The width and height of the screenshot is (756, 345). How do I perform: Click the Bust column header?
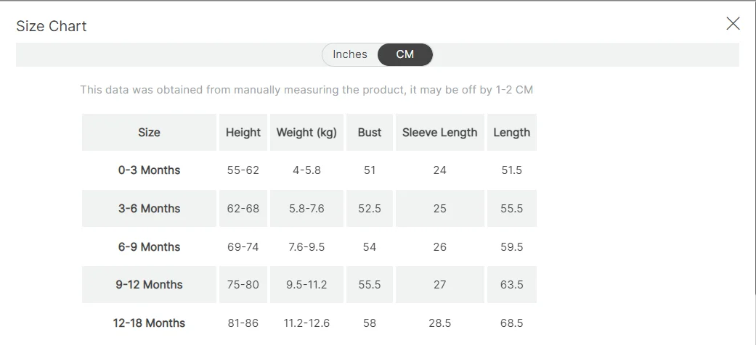tap(370, 133)
